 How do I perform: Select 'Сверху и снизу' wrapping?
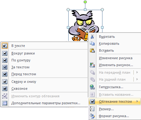(x=44, y=82)
